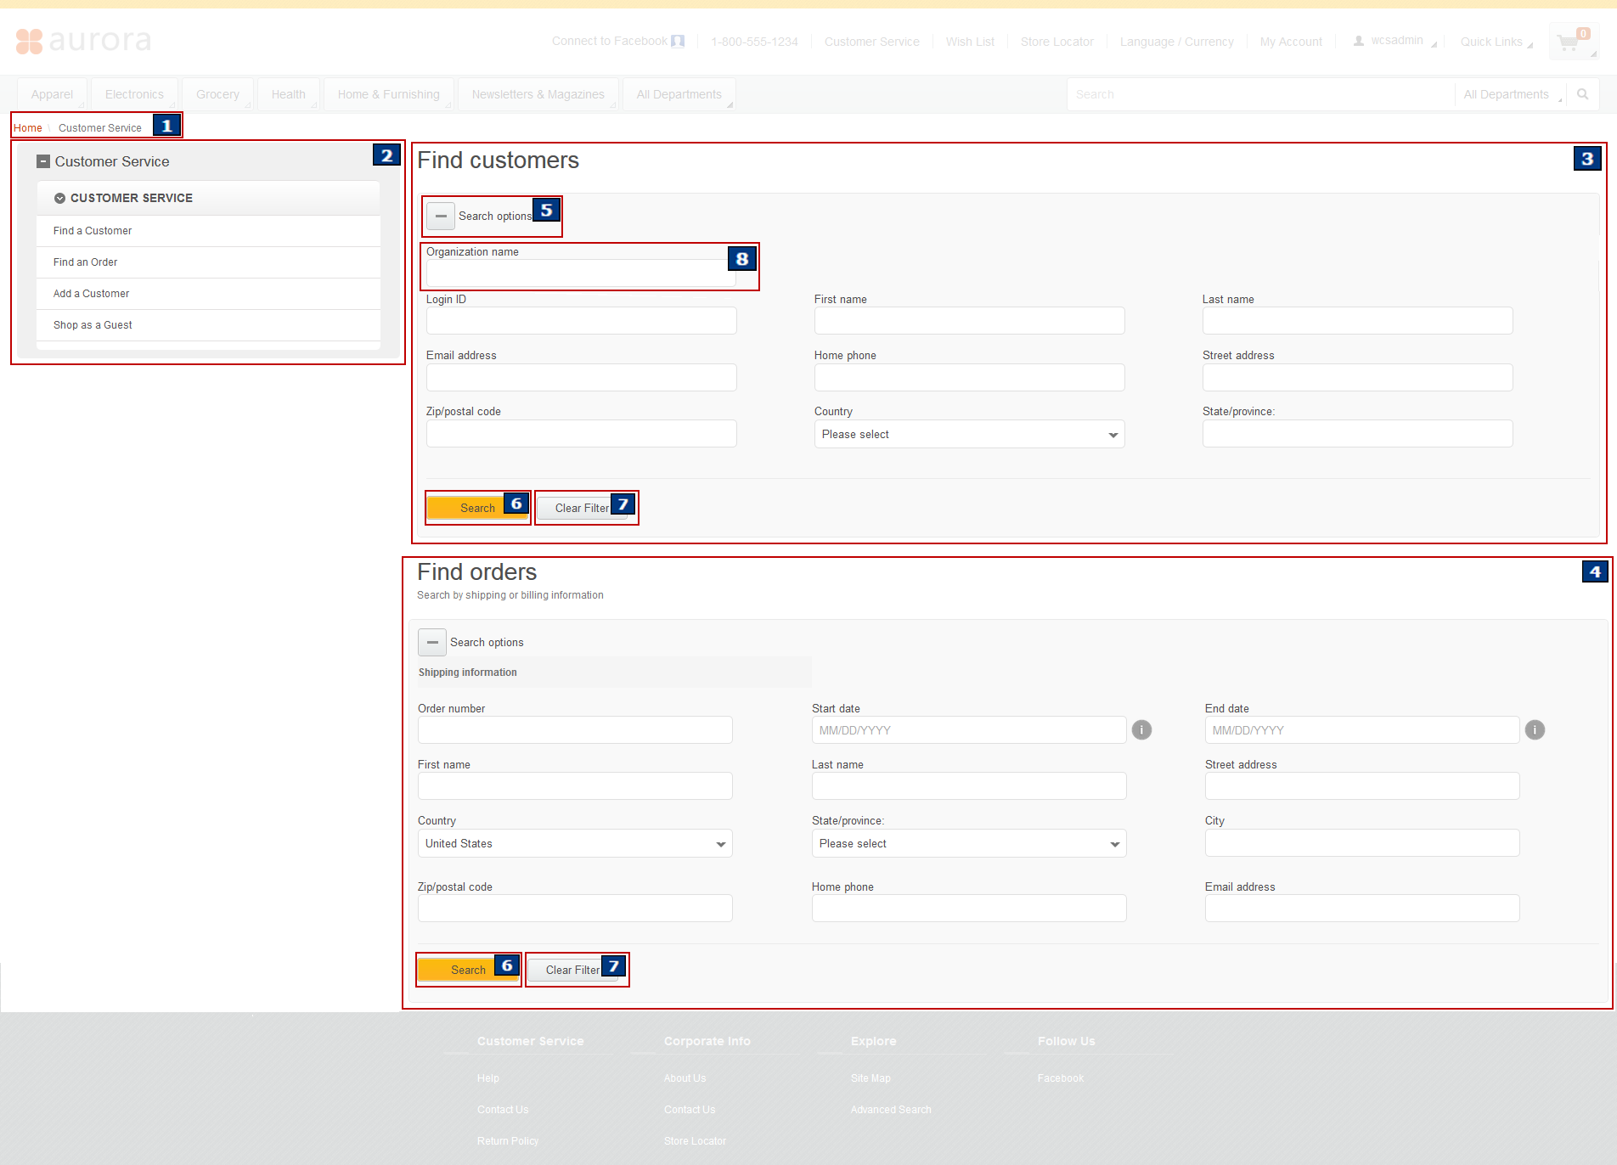
Task: Open the Electronics department menu
Action: (x=134, y=94)
